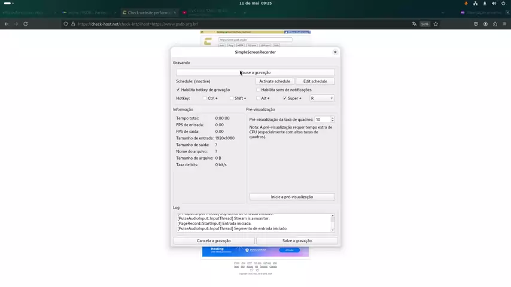511x287 pixels.
Task: Click the Log scrollbar up arrow
Action: pos(333,216)
